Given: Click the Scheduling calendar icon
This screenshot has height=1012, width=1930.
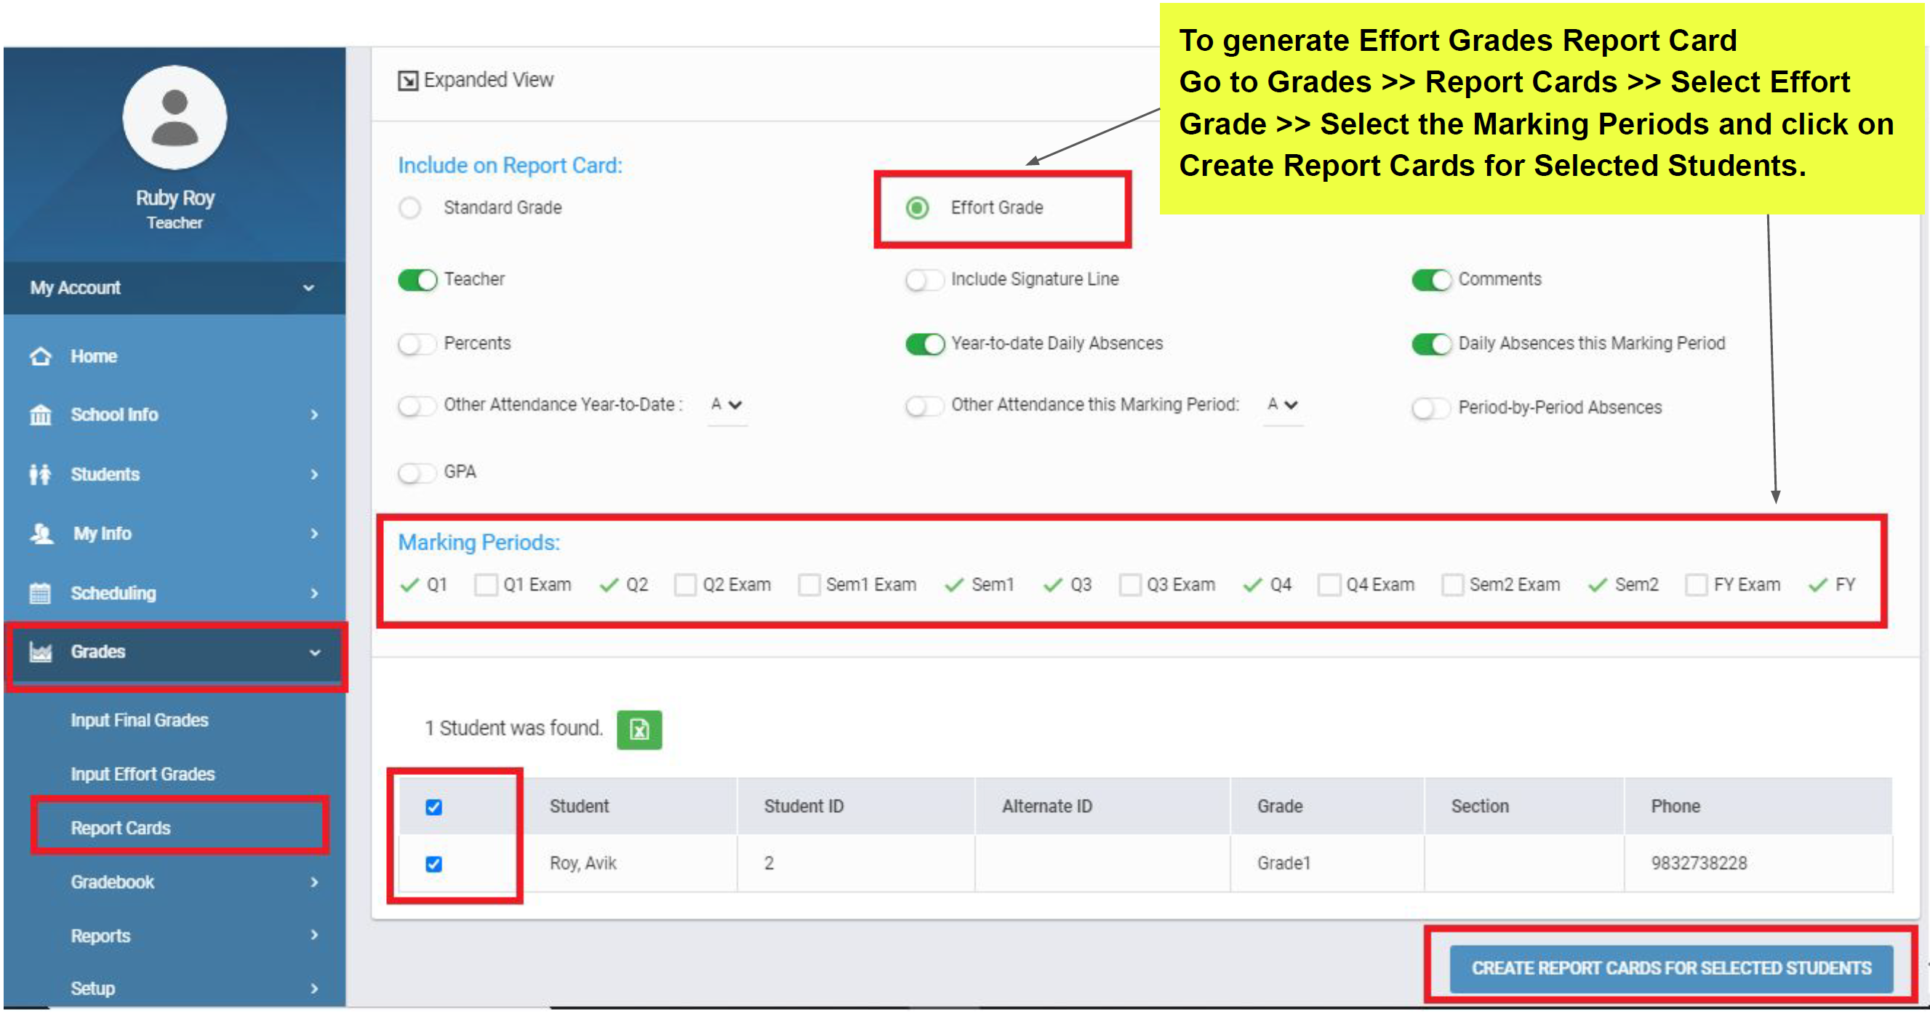Looking at the screenshot, I should pyautogui.click(x=41, y=593).
